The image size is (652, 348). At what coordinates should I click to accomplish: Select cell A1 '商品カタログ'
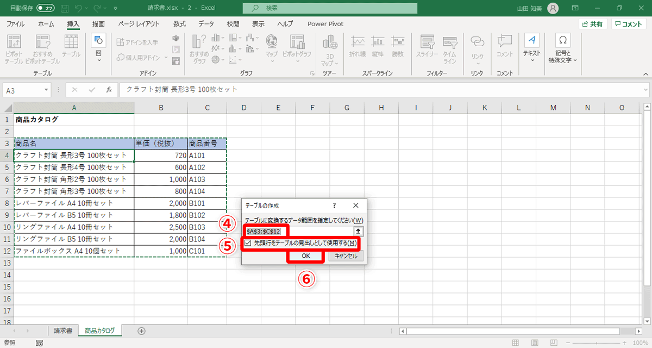(74, 119)
